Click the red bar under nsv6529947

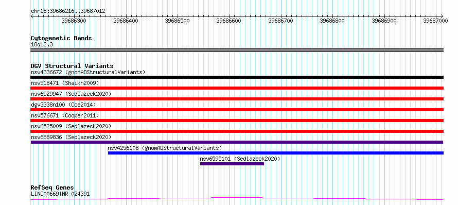pyautogui.click(x=237, y=99)
